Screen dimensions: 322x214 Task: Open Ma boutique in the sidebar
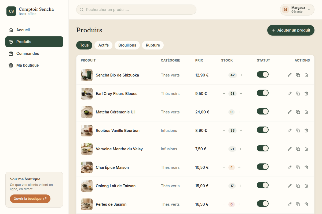click(x=34, y=65)
